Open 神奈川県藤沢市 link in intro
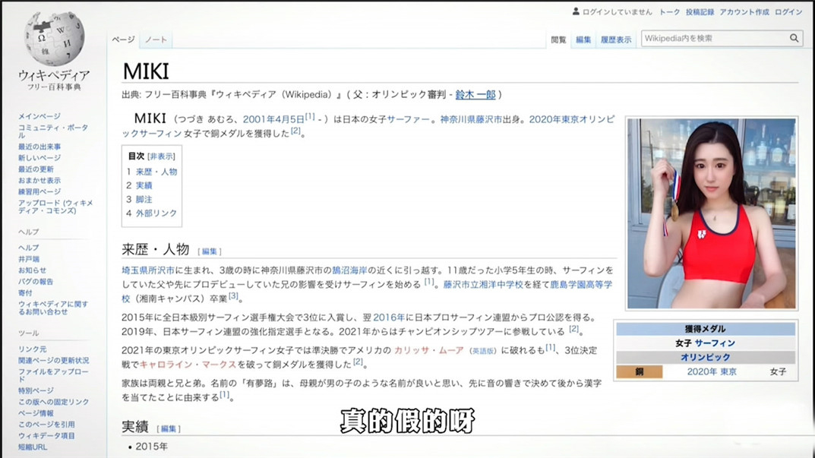 (x=471, y=119)
